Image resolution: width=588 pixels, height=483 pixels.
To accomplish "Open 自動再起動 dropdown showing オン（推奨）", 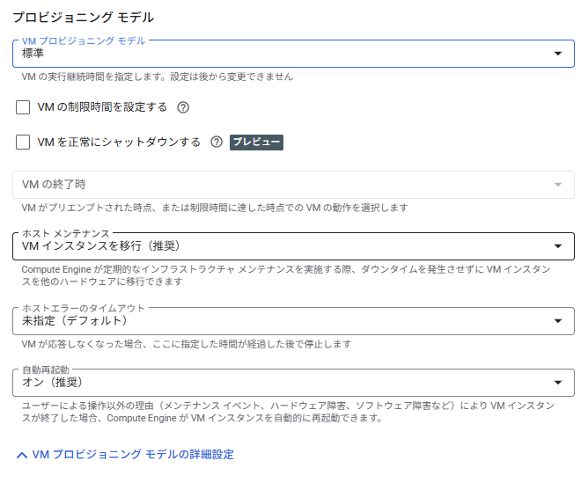I will [x=282, y=382].
